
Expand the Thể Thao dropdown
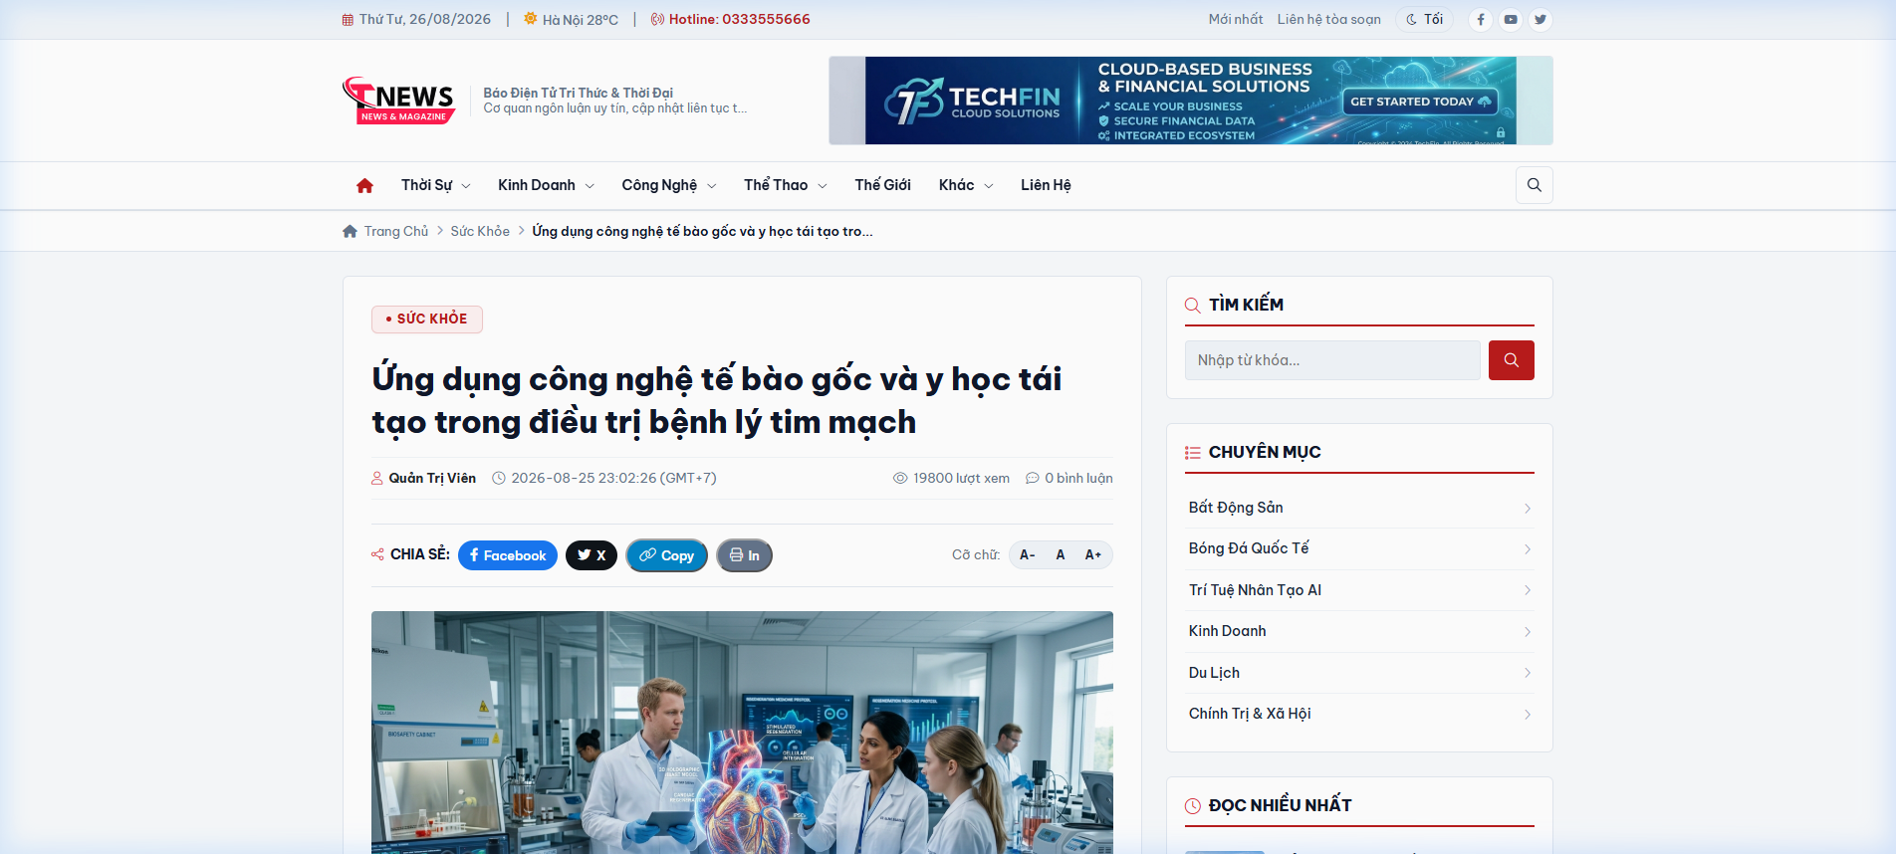785,185
